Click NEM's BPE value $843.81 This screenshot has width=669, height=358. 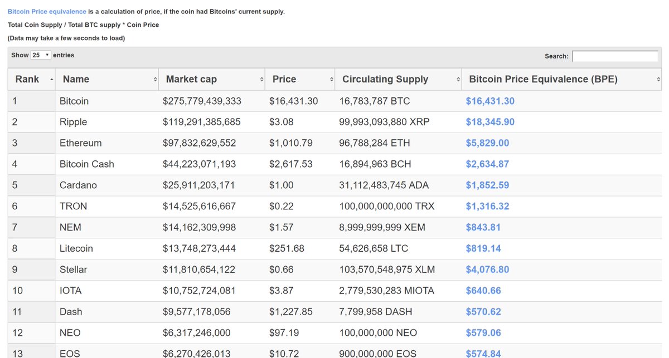(x=483, y=227)
